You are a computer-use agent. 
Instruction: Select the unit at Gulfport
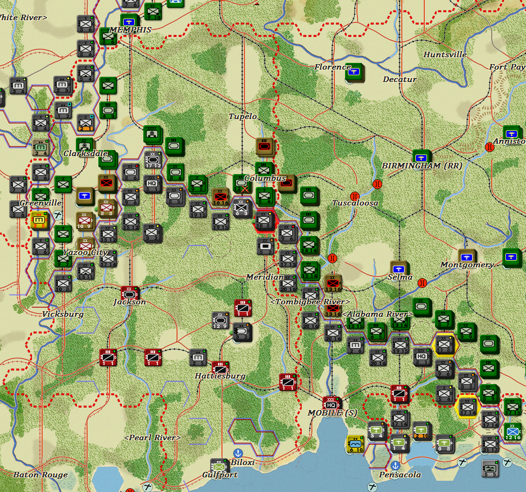pyautogui.click(x=219, y=466)
